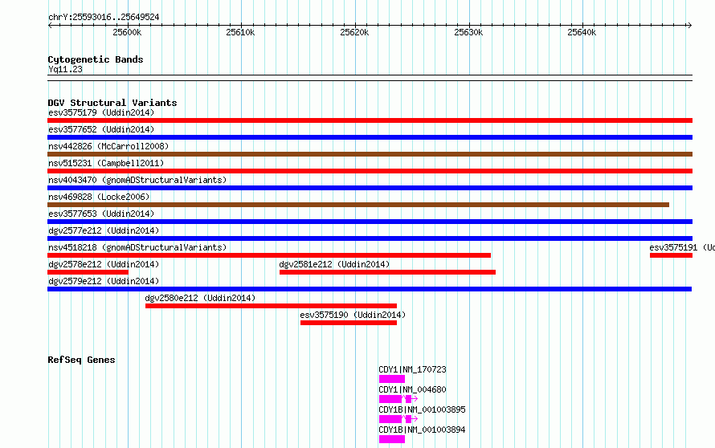Select the dgv2581e212 (Uddin2014) red bar

point(387,272)
